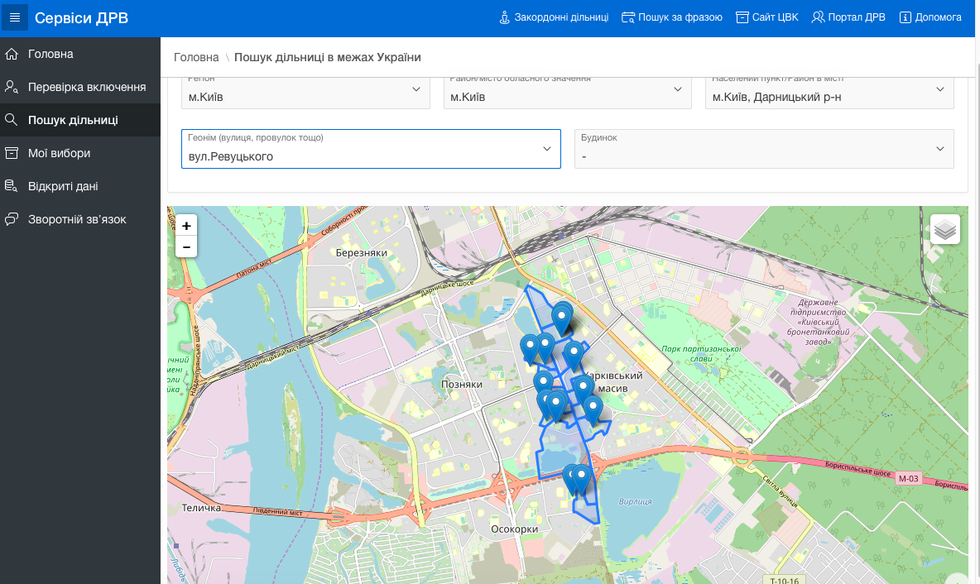Image resolution: width=980 pixels, height=584 pixels.
Task: Click the Зворотній зв'язок chat icon
Action: point(12,219)
